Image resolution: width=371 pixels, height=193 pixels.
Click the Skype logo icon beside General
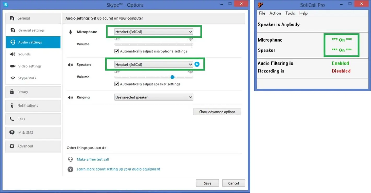point(12,18)
